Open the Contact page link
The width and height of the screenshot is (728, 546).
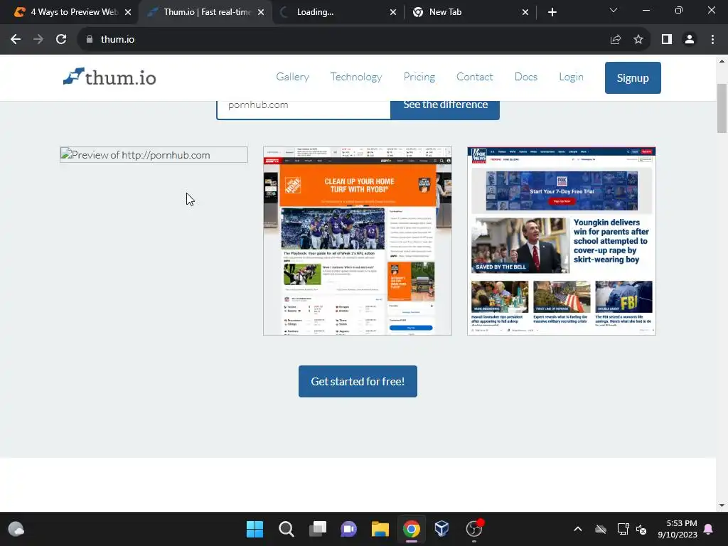point(474,77)
